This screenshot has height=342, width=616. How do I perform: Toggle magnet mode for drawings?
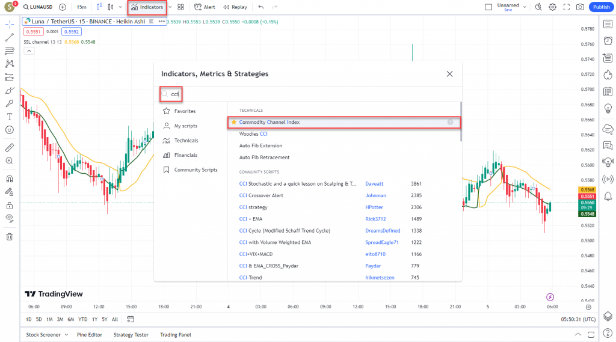(x=10, y=179)
